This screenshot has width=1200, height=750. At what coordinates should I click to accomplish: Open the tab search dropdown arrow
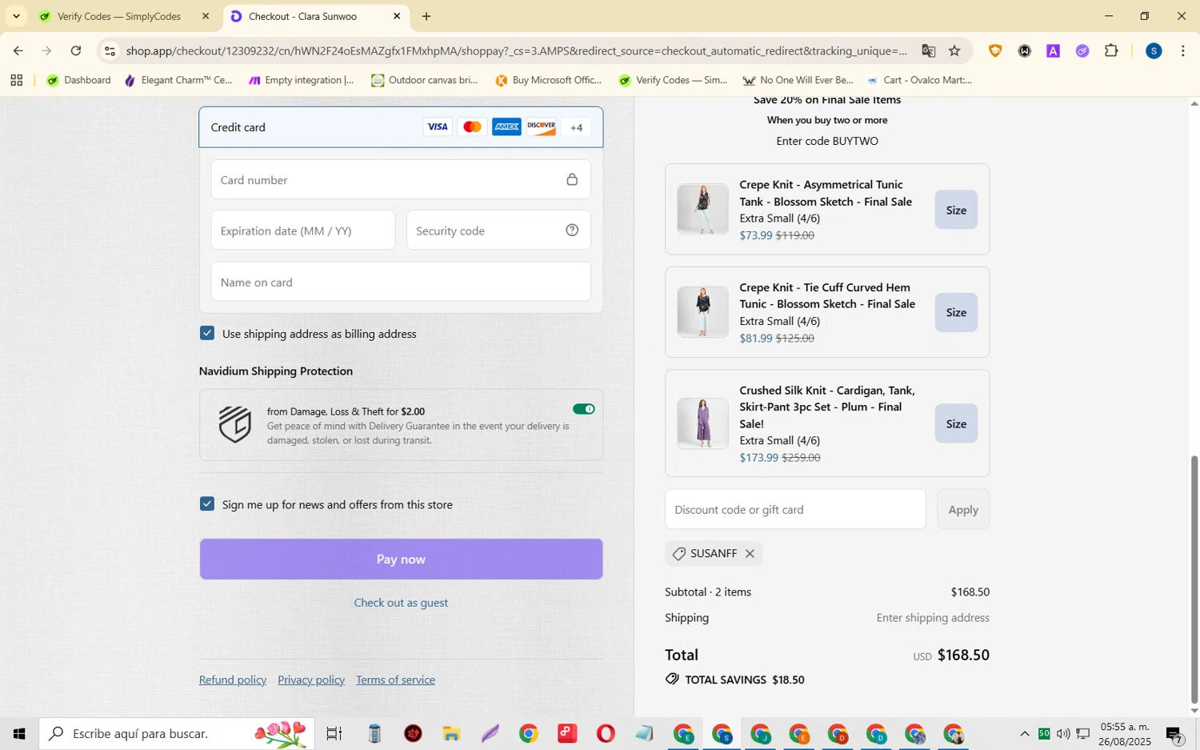pos(16,16)
